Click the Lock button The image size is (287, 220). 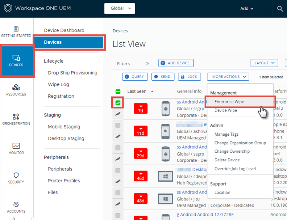tap(190, 77)
